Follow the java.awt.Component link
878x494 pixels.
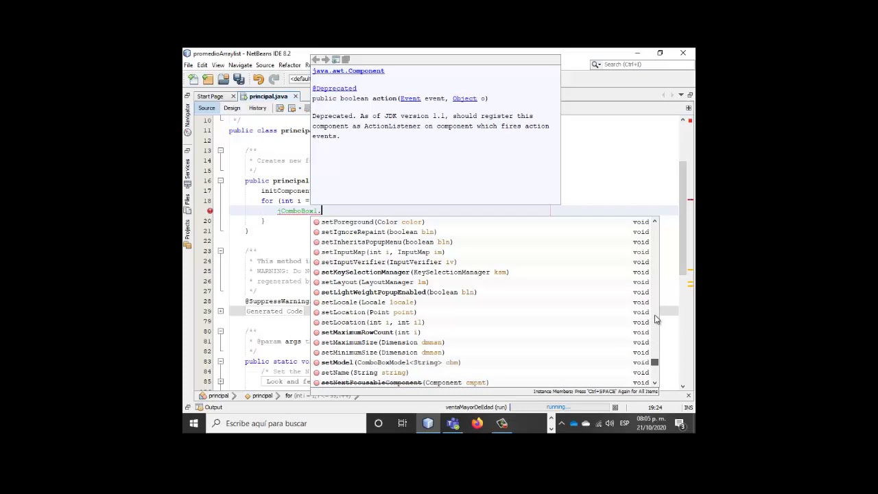[348, 71]
